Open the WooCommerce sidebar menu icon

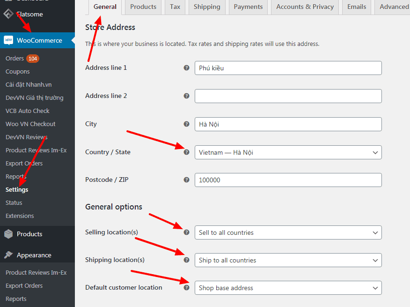tap(8, 40)
